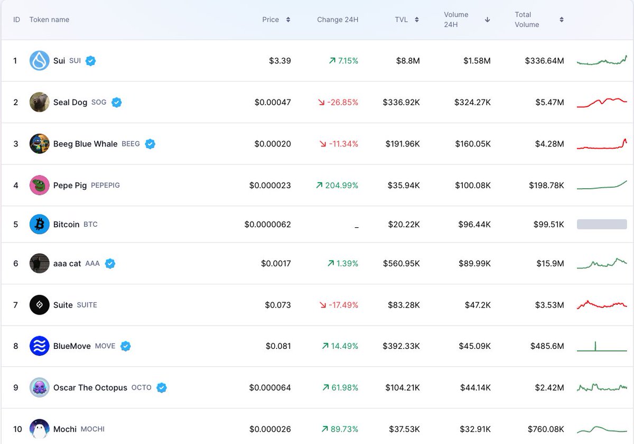634x444 pixels.
Task: Click the verified badge next to OCTO
Action: (162, 387)
